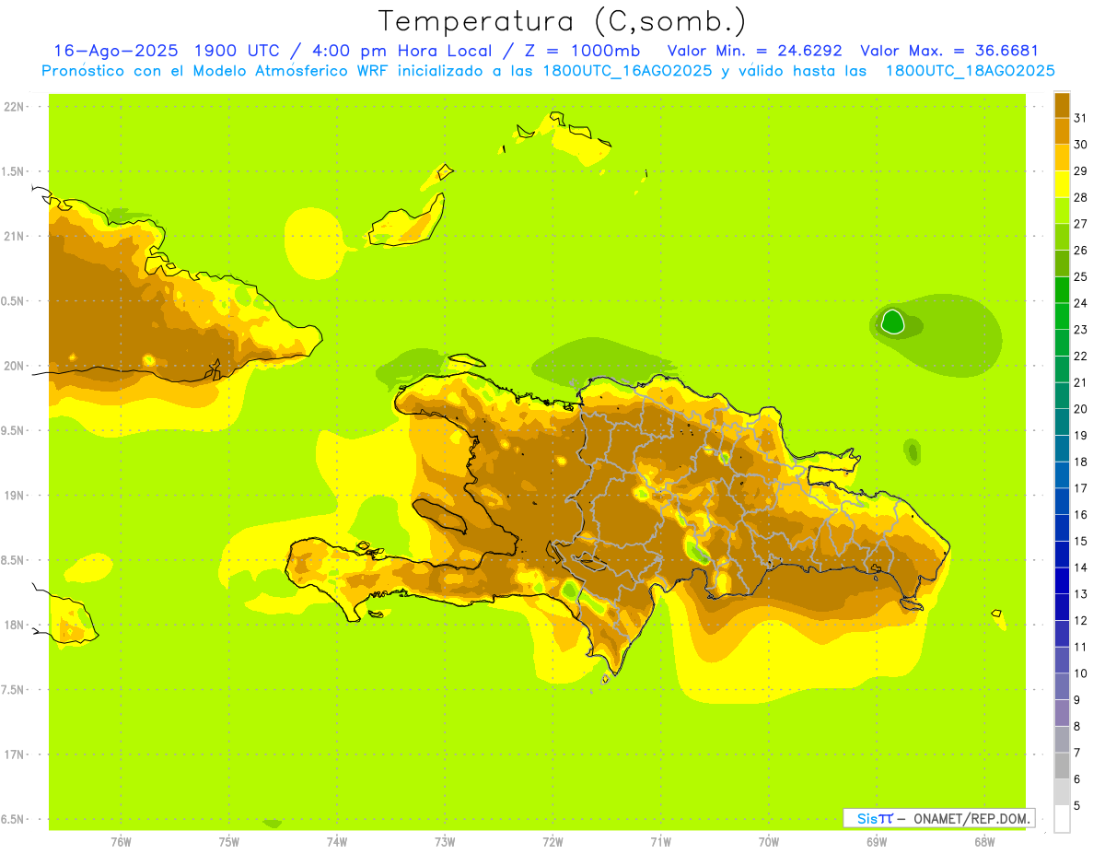Select the '21N' latitude label
The image size is (1105, 854).
pyautogui.click(x=14, y=236)
